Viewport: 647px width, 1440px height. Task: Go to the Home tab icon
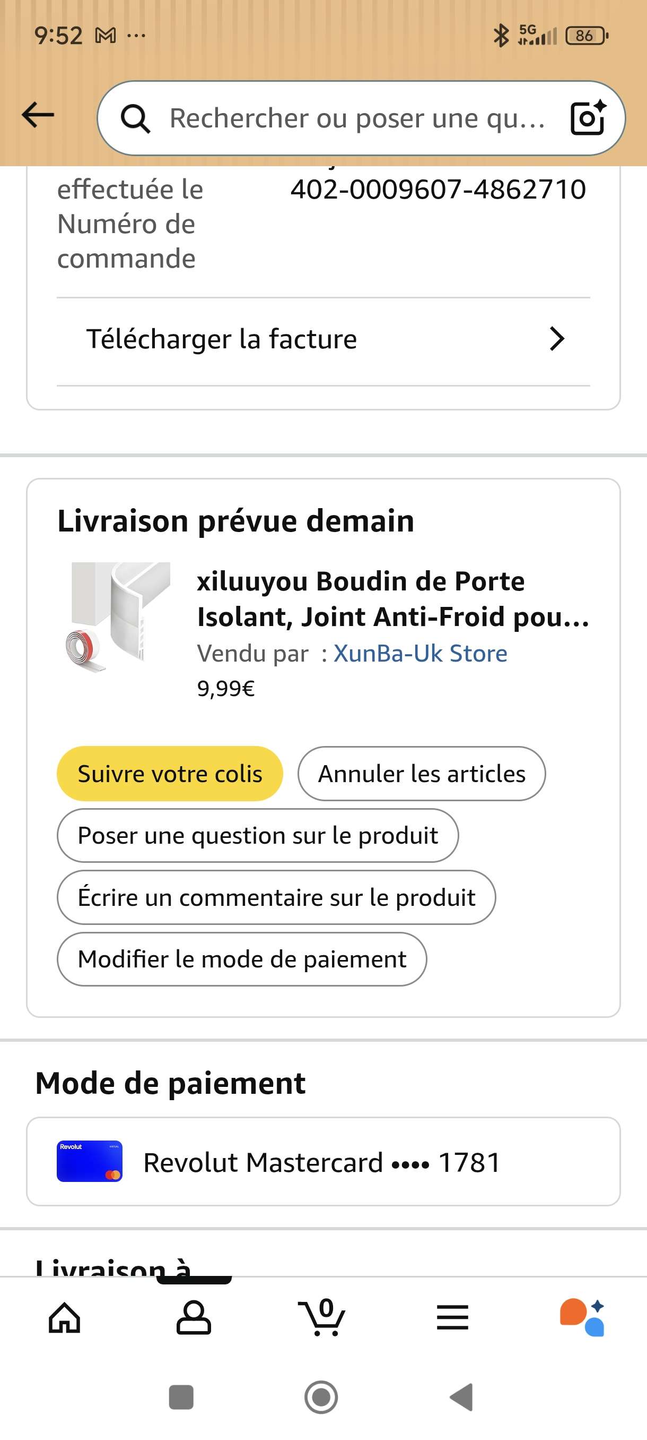coord(65,1318)
